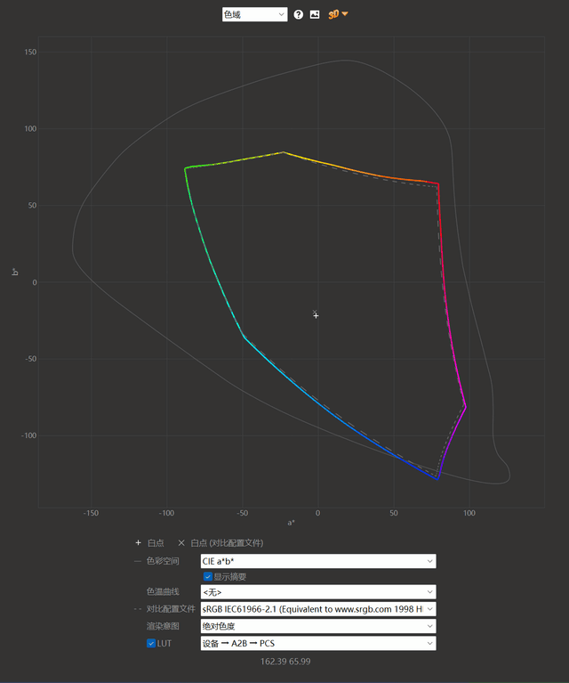Open the sRGB IEC61966-2.1 comparison profile dropdown
Viewport: 569px width, 683px height.
click(x=318, y=609)
